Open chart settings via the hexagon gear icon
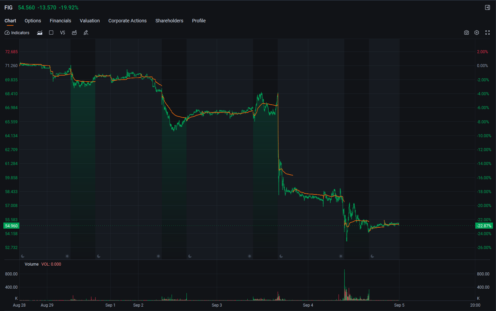 point(477,33)
